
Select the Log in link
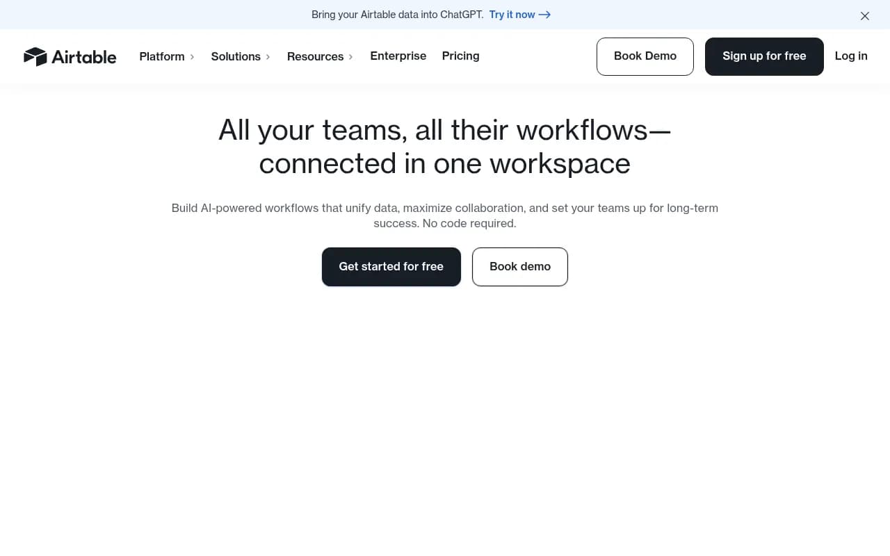click(851, 56)
